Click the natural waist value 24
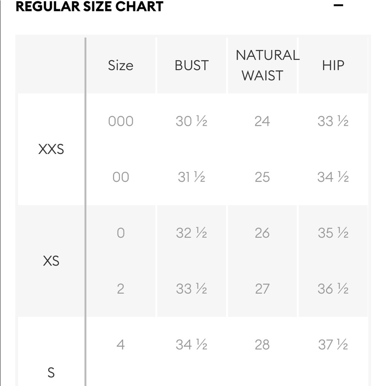386x386 pixels. [x=262, y=121]
